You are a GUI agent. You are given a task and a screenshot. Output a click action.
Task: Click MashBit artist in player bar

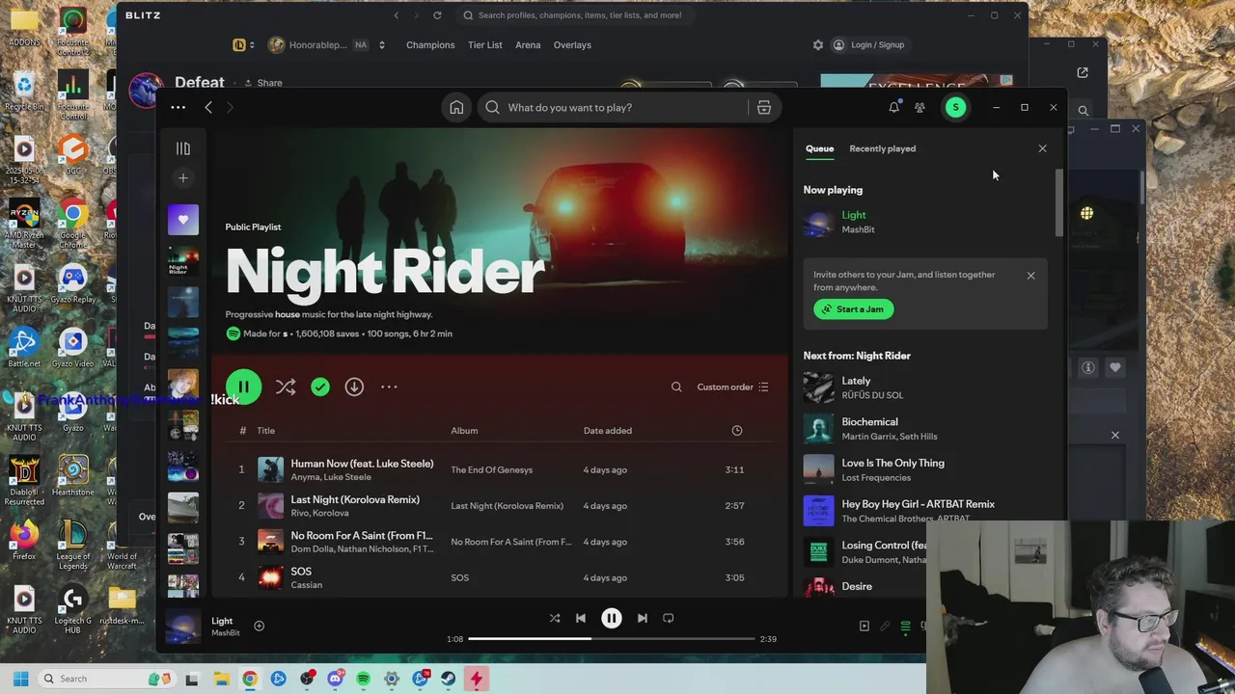click(x=225, y=633)
